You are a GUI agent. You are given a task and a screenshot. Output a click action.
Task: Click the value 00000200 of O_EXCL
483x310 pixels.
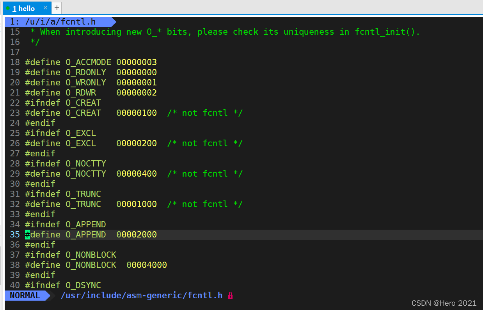click(x=137, y=143)
